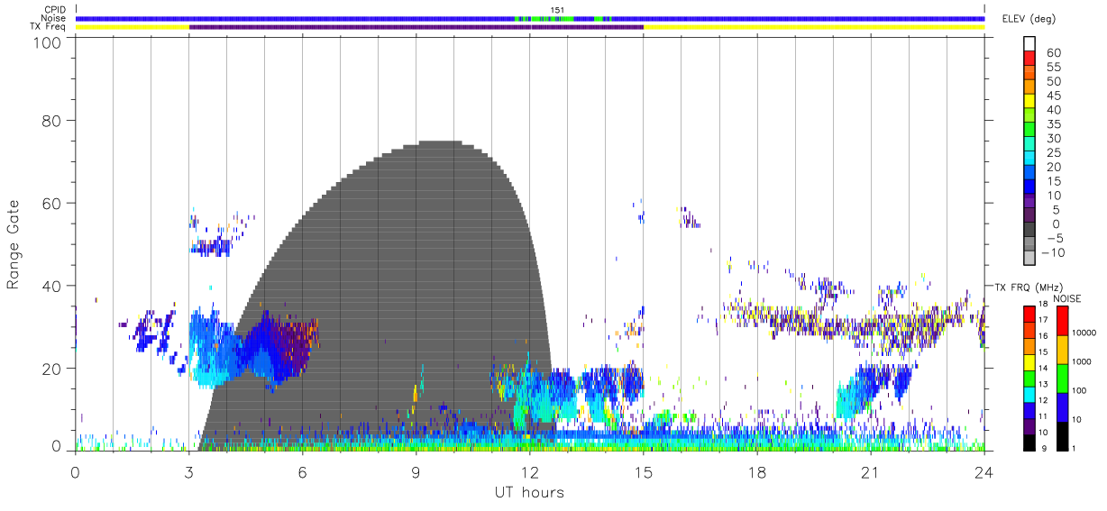Click the 40 tick on Range Gate axis
Screen dimensions: 1107x511
point(52,286)
